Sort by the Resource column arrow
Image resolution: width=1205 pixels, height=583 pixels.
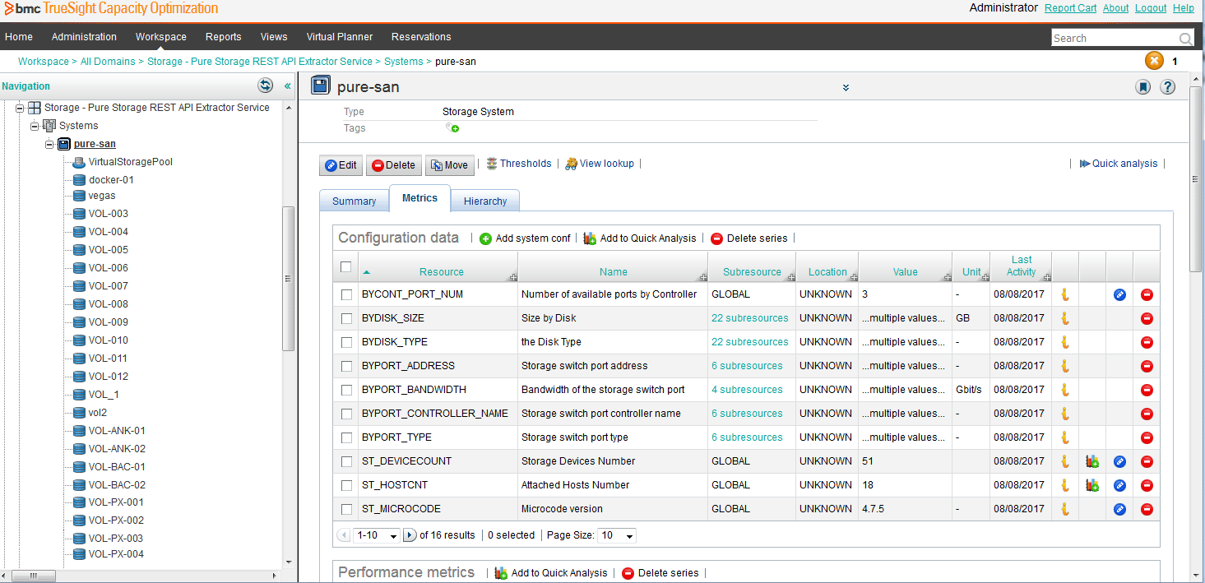pyautogui.click(x=367, y=272)
